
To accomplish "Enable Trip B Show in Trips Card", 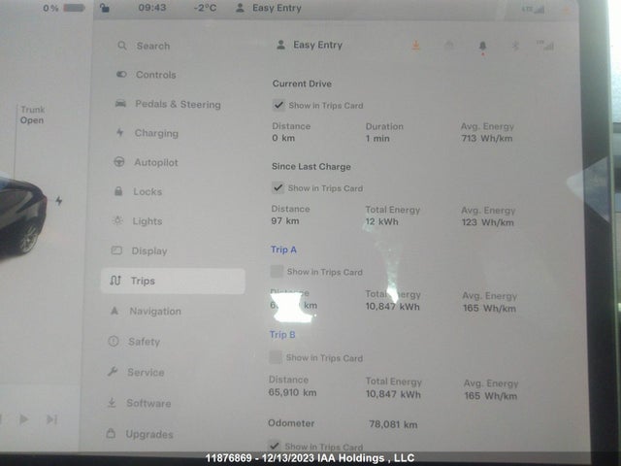I will tap(278, 357).
